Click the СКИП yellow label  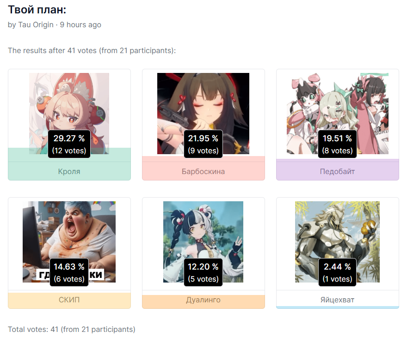click(69, 300)
